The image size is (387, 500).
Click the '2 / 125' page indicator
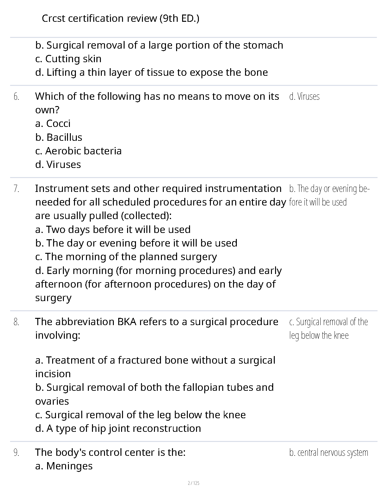193,483
